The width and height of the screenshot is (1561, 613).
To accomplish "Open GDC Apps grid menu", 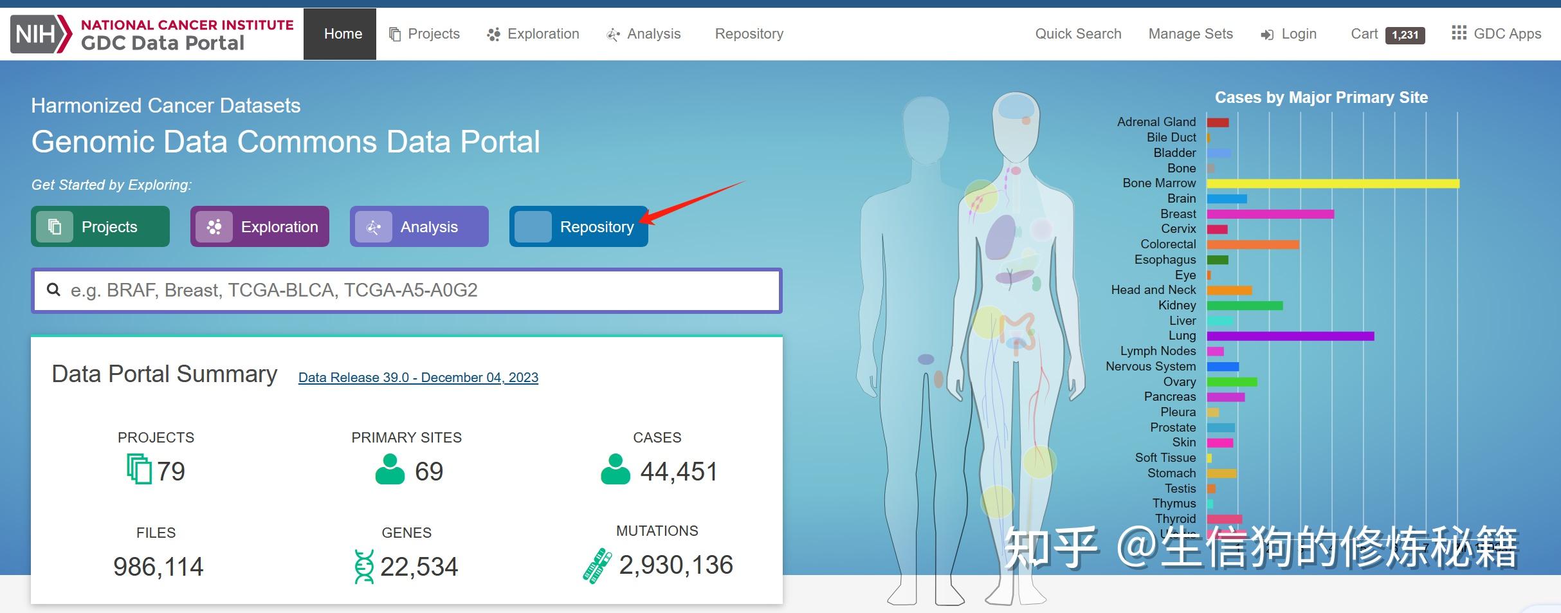I will point(1459,33).
